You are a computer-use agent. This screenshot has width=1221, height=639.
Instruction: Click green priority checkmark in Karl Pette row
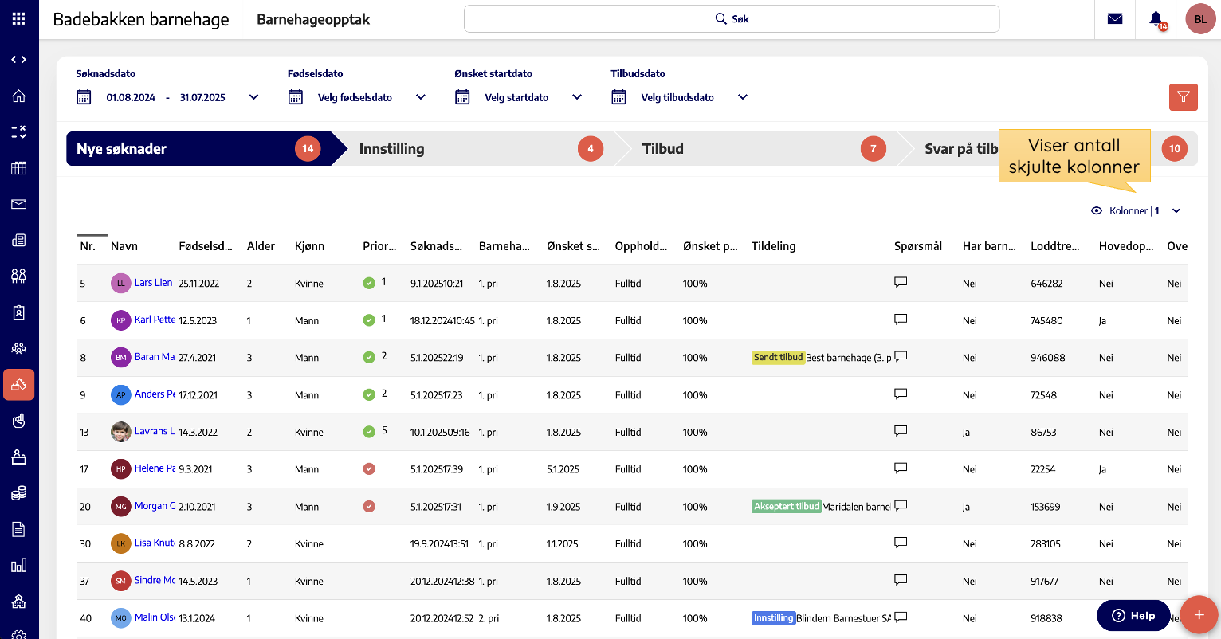click(369, 320)
